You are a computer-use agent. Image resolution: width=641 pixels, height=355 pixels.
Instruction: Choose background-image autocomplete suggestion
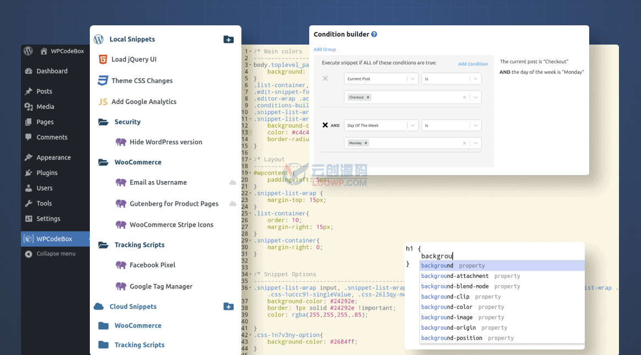pyautogui.click(x=502, y=317)
